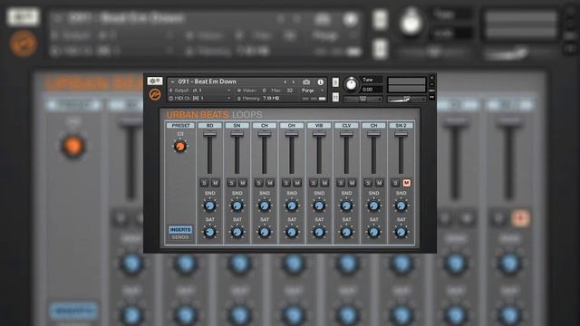Open the Purge dropdown menu
Screen dimensions: 580x326
coord(313,91)
